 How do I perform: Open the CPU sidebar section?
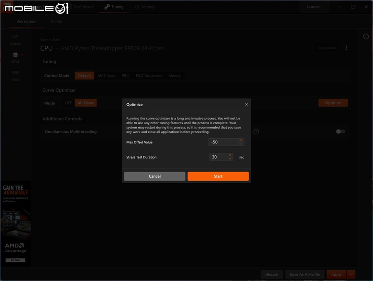15,58
